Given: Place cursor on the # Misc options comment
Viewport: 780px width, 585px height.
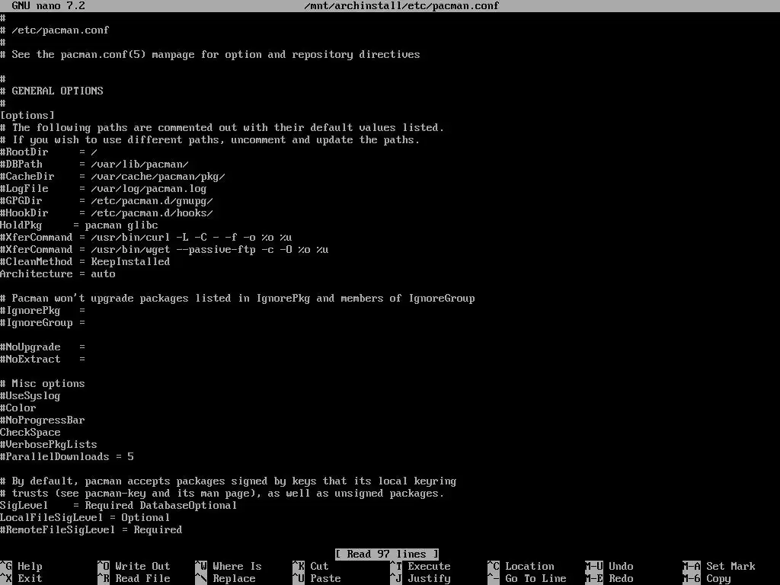Looking at the screenshot, I should click(x=43, y=384).
